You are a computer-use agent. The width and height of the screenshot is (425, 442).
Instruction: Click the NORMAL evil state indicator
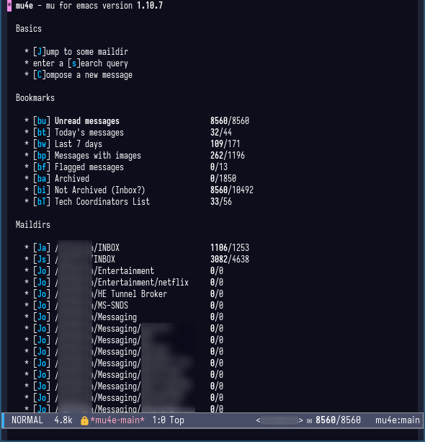coord(27,420)
